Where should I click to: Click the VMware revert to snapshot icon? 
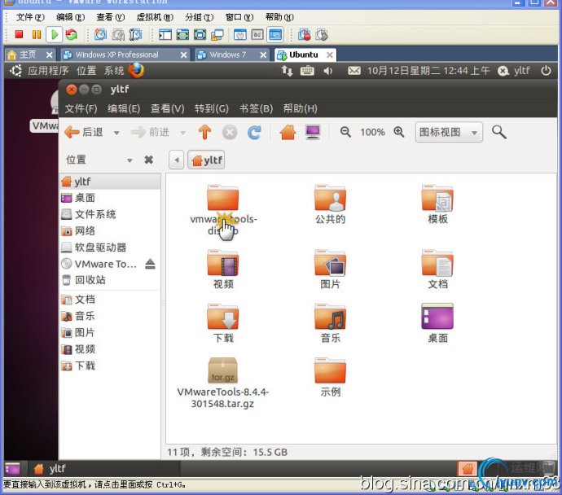[x=118, y=34]
